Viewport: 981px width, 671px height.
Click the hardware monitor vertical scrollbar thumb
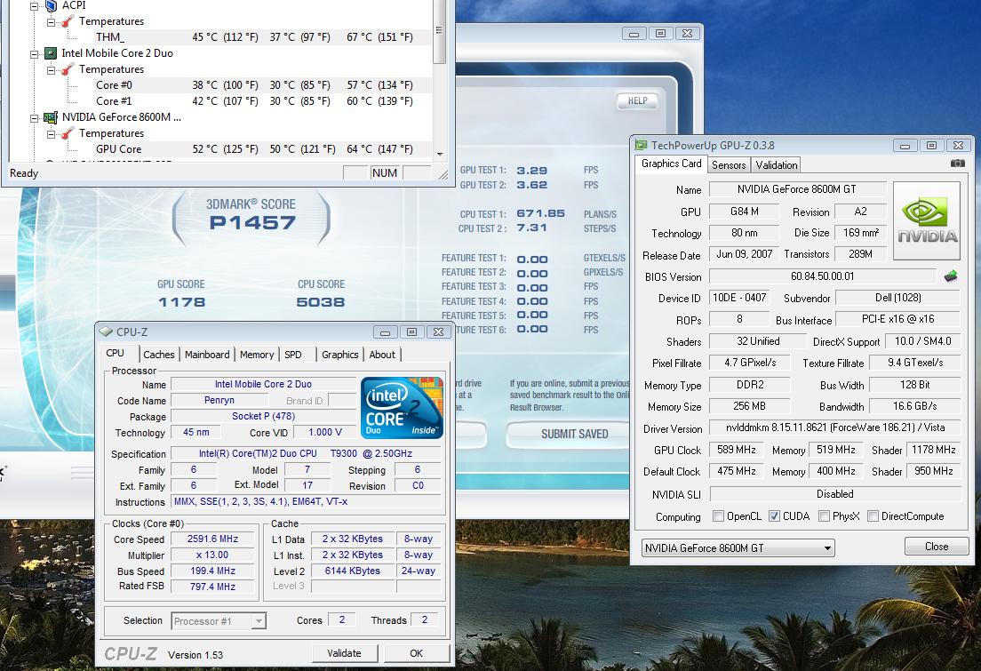pos(439,30)
